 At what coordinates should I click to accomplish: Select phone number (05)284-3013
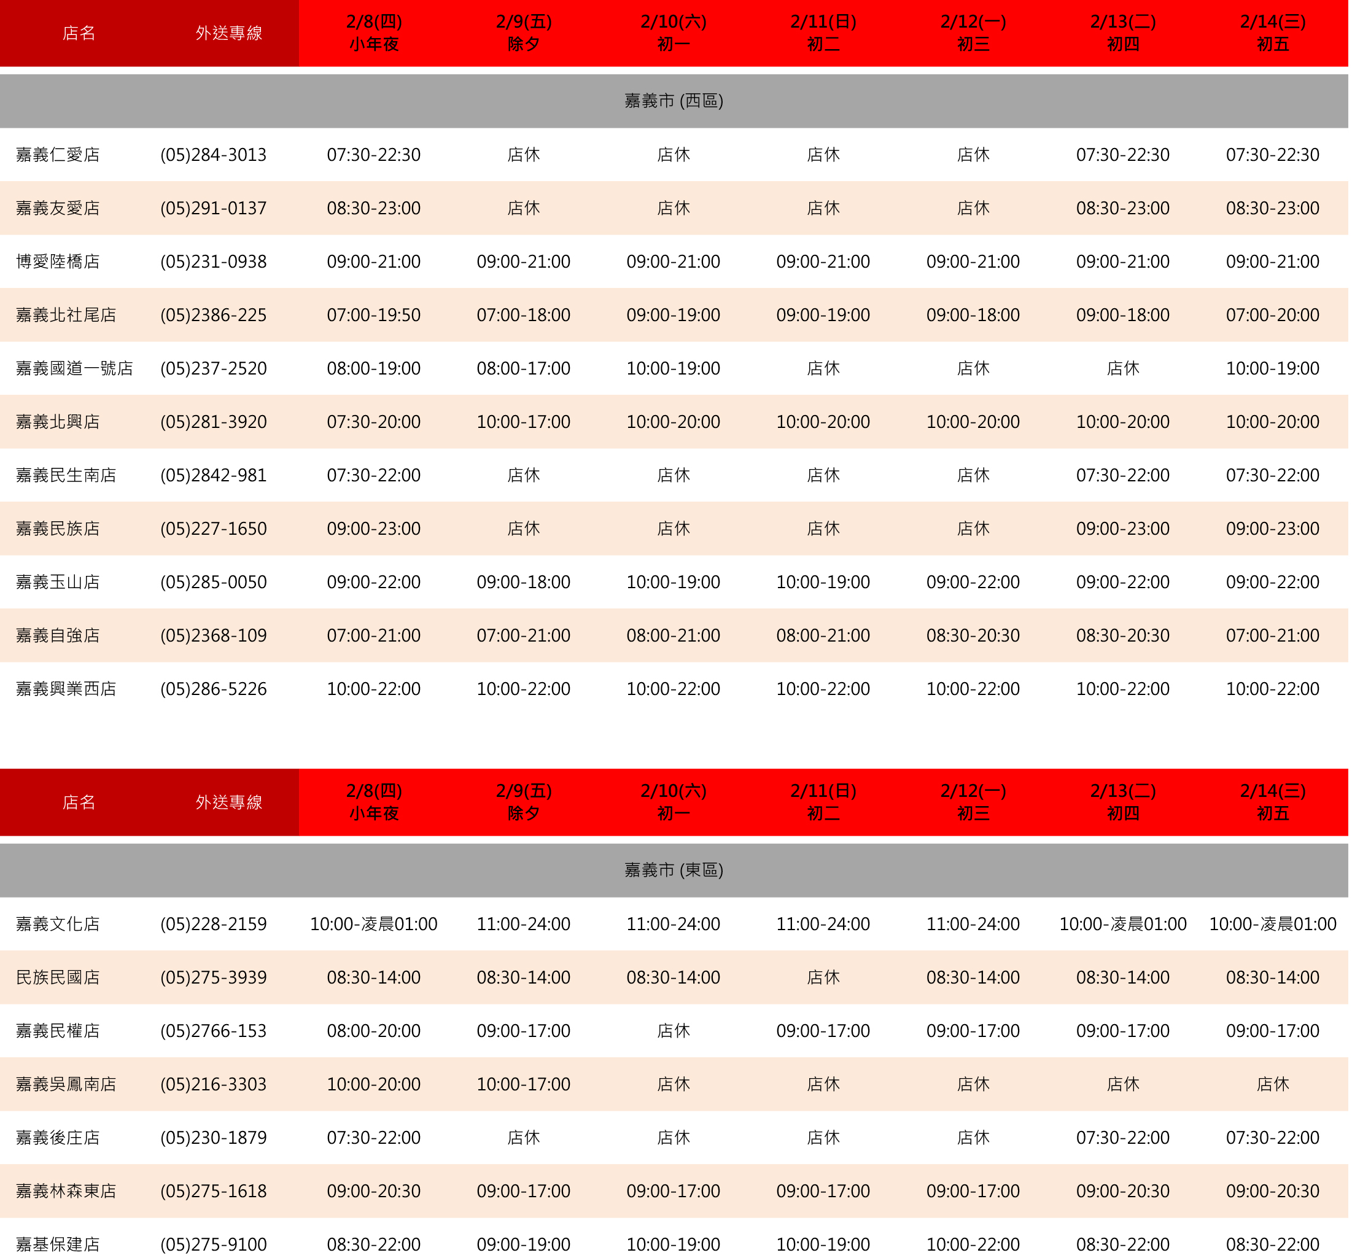(x=214, y=155)
